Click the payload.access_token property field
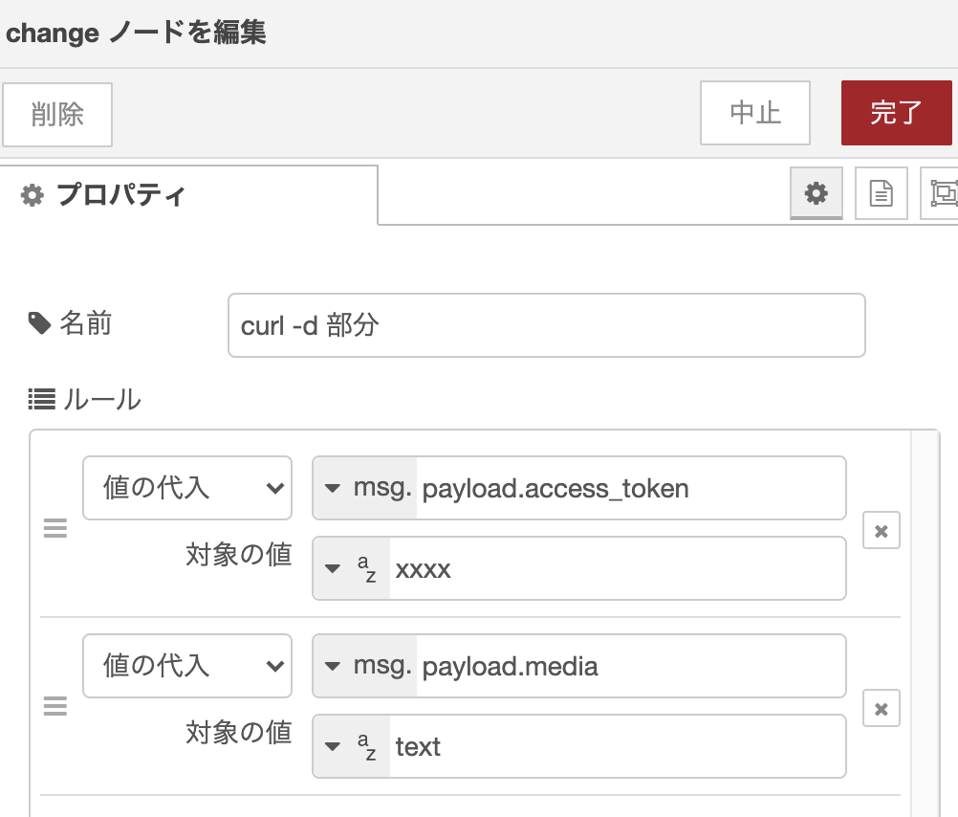Viewport: 958px width, 817px height. click(x=631, y=488)
